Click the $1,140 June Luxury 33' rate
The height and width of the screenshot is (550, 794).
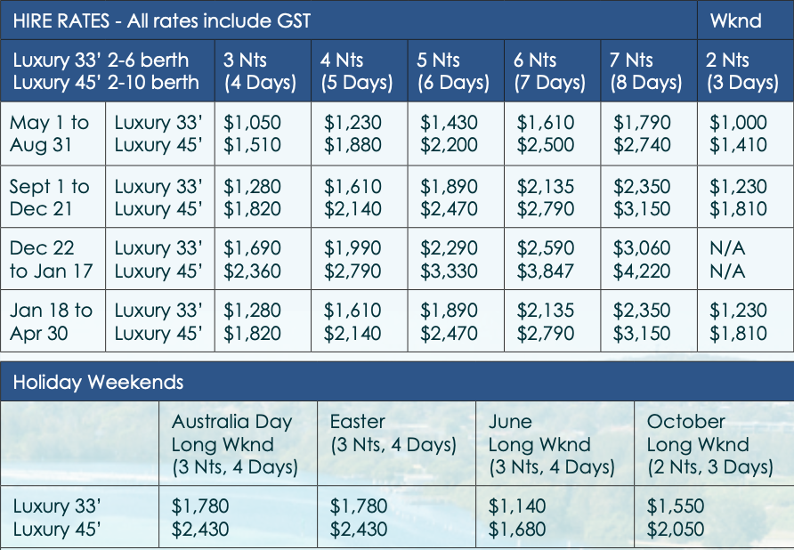tap(517, 506)
